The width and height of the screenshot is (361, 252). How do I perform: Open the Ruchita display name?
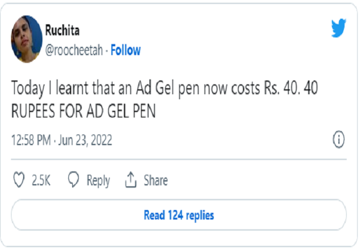tap(62, 30)
